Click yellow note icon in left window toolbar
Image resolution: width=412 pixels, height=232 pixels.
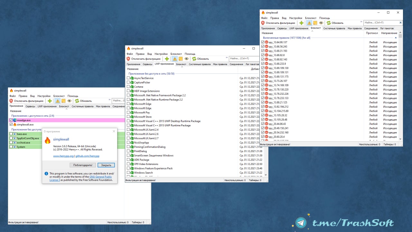63,101
